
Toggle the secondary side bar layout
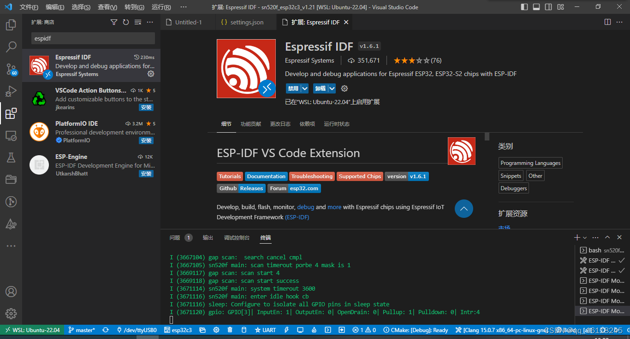click(x=548, y=7)
